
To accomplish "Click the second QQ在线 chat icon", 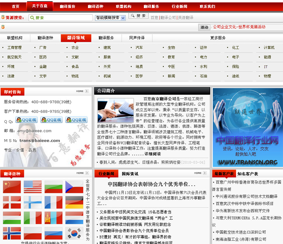I will 51,120.
